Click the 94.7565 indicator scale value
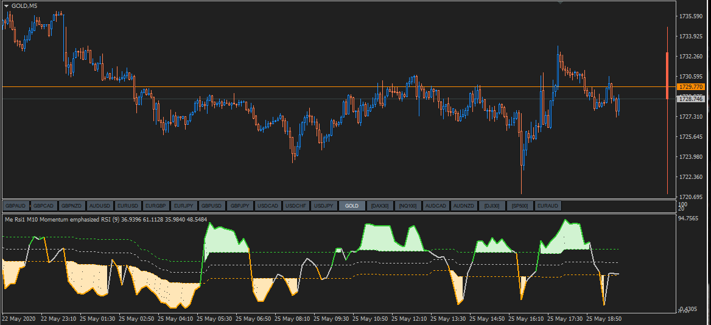 point(690,218)
